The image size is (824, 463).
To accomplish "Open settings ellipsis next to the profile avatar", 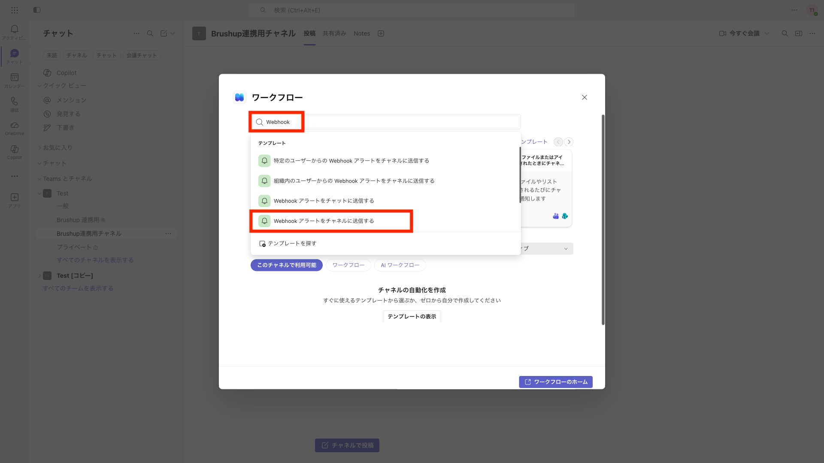I will pyautogui.click(x=794, y=10).
